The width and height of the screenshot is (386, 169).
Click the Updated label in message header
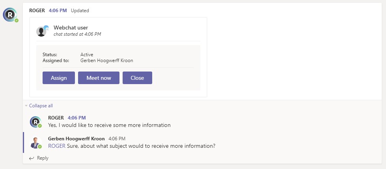[80, 11]
